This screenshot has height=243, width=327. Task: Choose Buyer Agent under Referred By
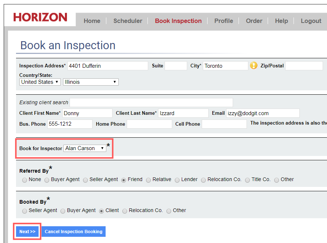coord(47,180)
